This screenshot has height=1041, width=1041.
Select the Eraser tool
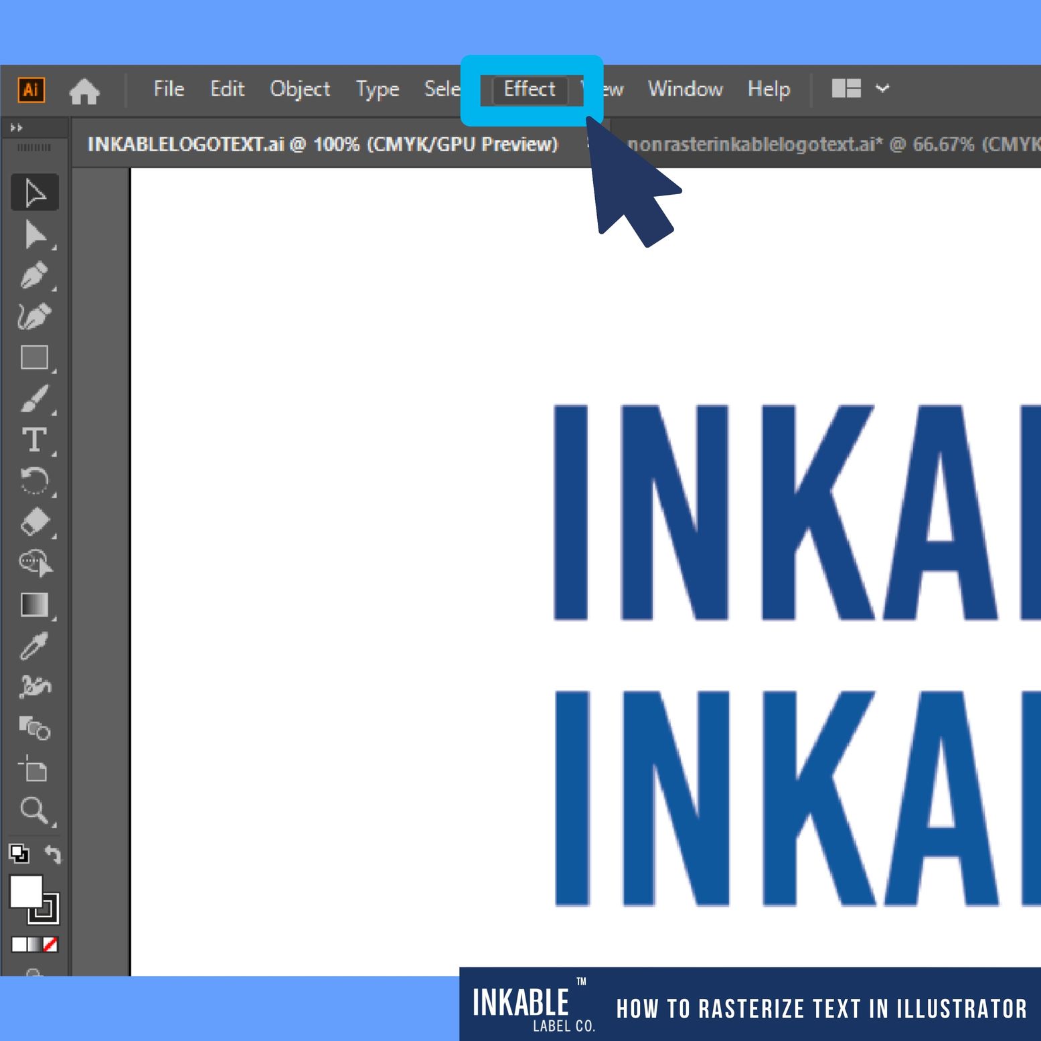(35, 522)
